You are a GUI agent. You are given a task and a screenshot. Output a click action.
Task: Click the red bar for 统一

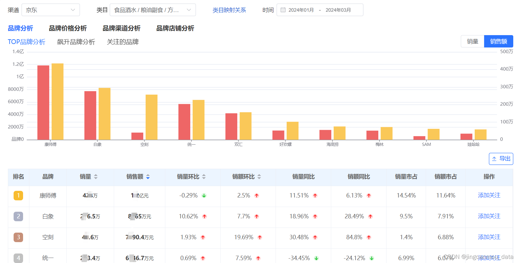point(184,122)
